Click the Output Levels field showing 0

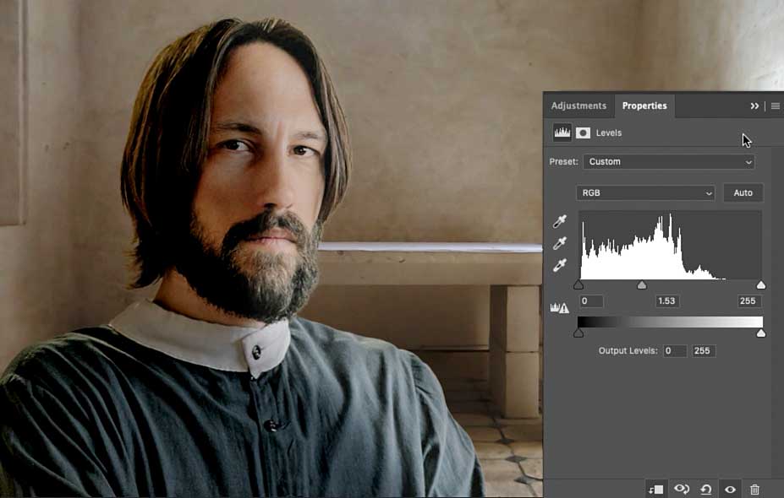tap(675, 351)
